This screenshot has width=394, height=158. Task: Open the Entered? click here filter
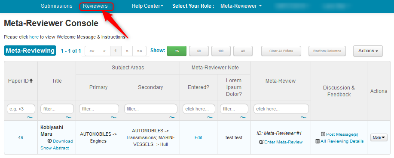tap(199, 109)
